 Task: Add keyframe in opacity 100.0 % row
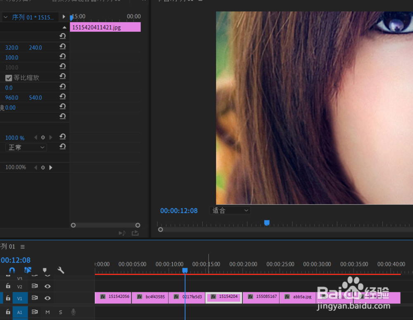(x=43, y=137)
